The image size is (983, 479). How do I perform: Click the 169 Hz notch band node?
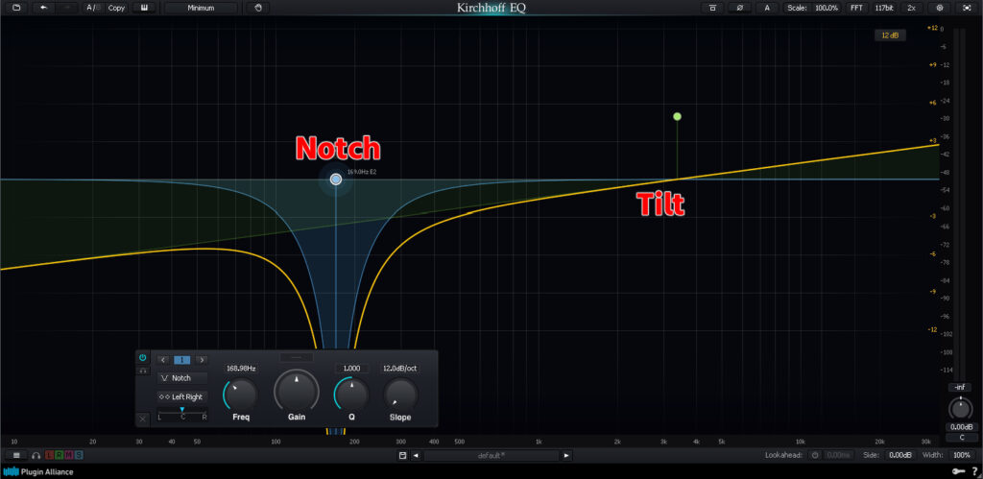(336, 180)
